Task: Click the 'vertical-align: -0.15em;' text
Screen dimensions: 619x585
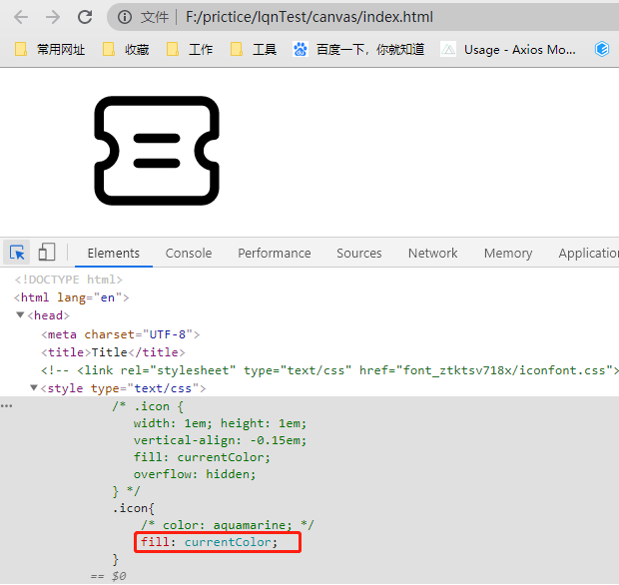Action: pos(220,440)
